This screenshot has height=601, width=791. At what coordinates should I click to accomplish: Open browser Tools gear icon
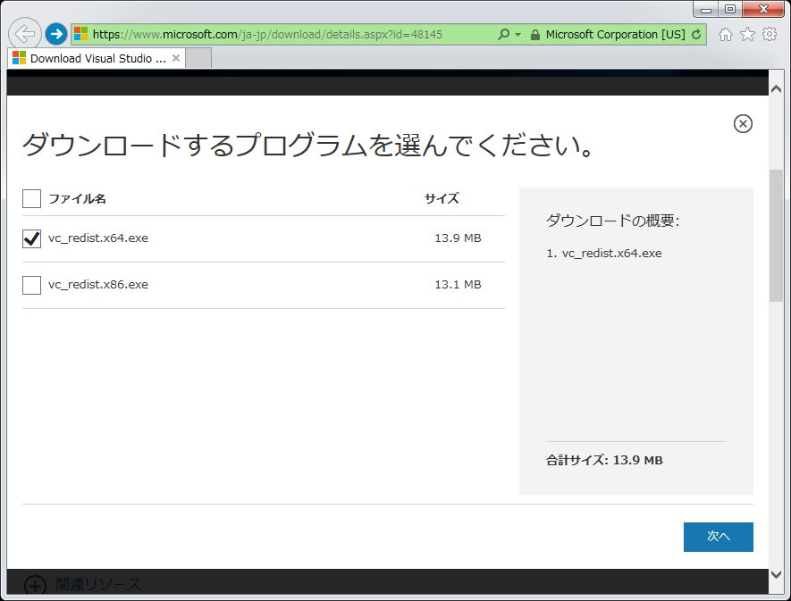(770, 35)
